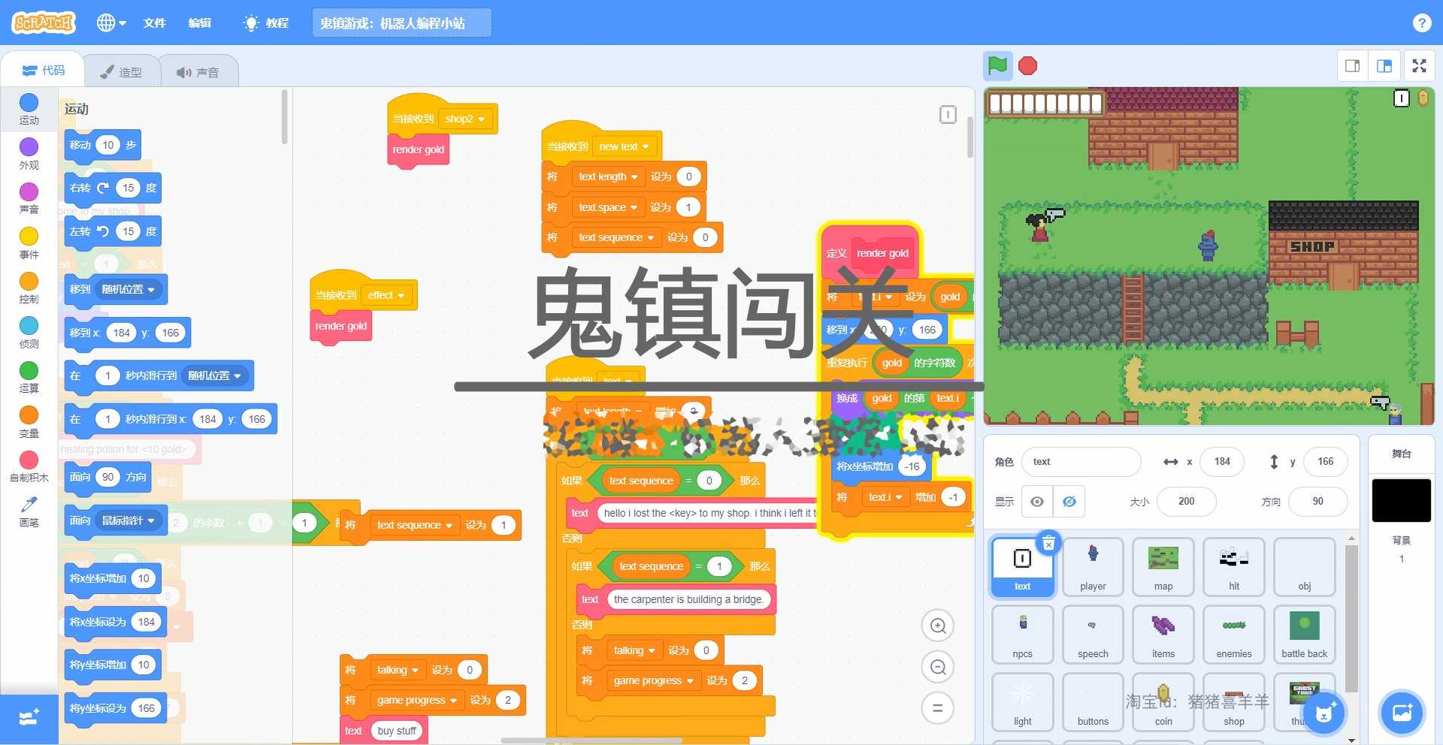Open the 文件 menu
Image resolution: width=1443 pixels, height=745 pixels.
click(x=154, y=23)
